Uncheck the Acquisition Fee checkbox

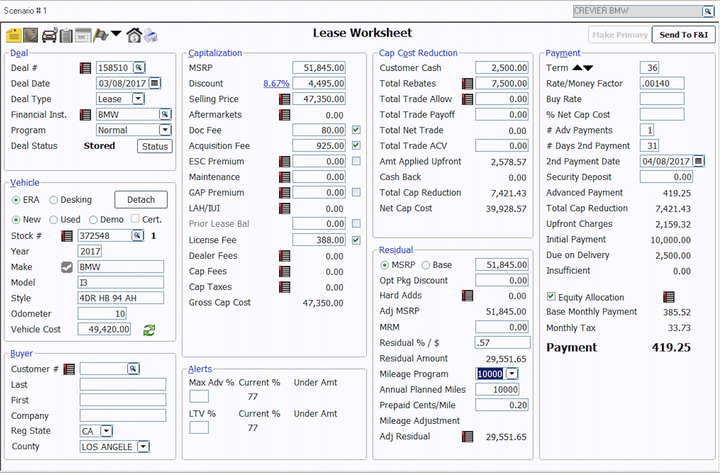coord(356,145)
